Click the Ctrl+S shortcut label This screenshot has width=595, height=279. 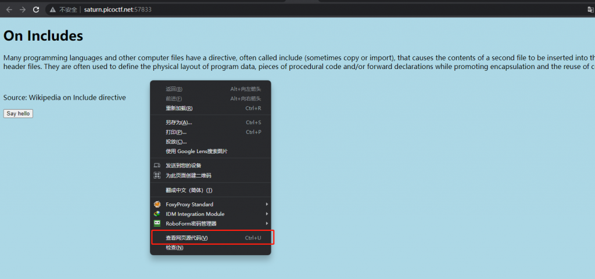253,122
